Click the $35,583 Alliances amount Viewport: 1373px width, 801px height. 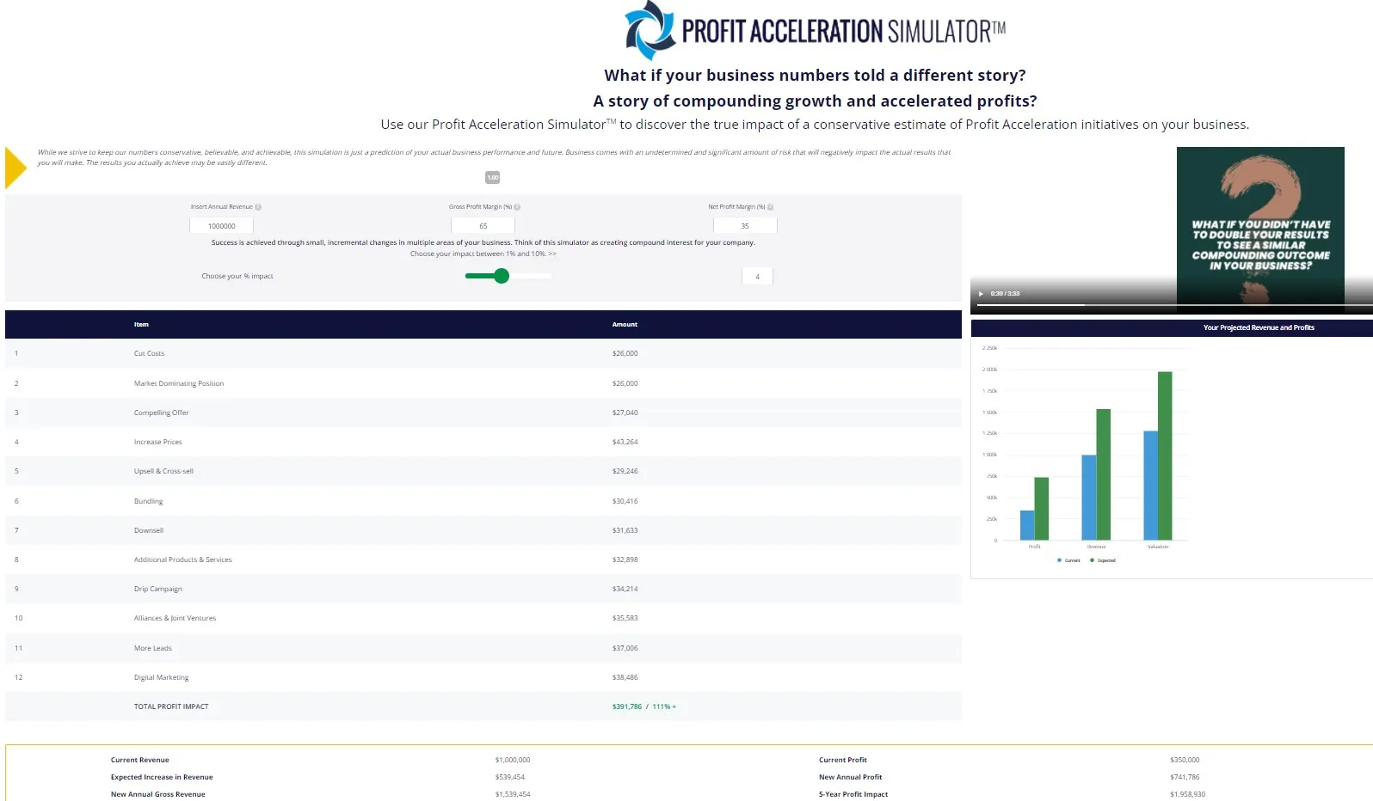625,618
